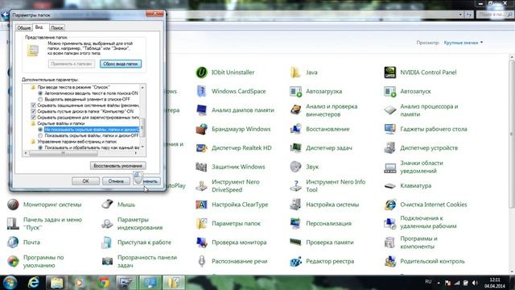Open volume control in system tray
The image size is (515, 290).
point(476,283)
